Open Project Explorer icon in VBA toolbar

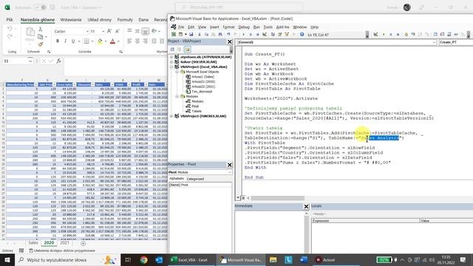pos(273,35)
